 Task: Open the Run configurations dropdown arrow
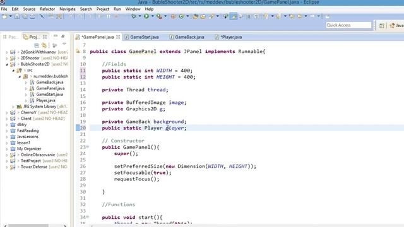(153, 16)
